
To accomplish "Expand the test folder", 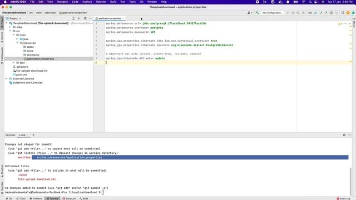I will pos(13,63).
